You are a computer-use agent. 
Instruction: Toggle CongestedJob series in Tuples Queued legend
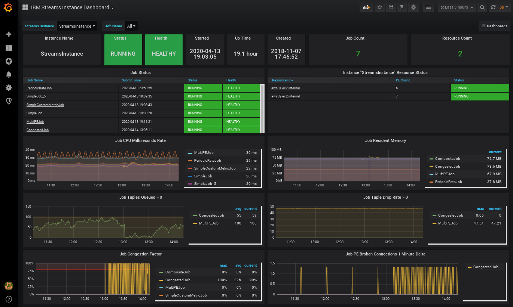[x=211, y=215]
